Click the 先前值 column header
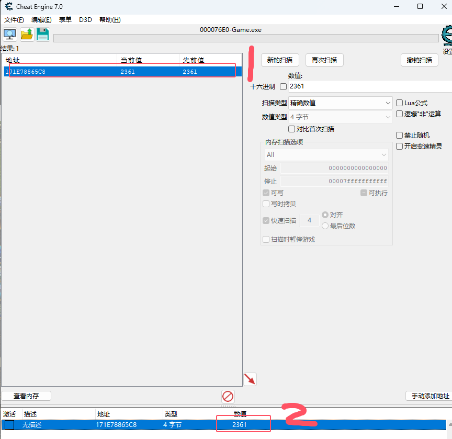The width and height of the screenshot is (452, 439). coord(210,60)
